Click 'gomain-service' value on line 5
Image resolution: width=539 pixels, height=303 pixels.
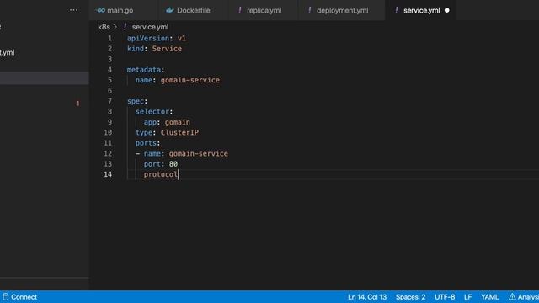coord(190,80)
